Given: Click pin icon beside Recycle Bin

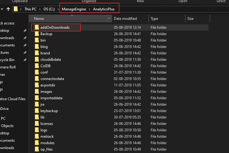Looking at the screenshot, I should click(25, 60).
